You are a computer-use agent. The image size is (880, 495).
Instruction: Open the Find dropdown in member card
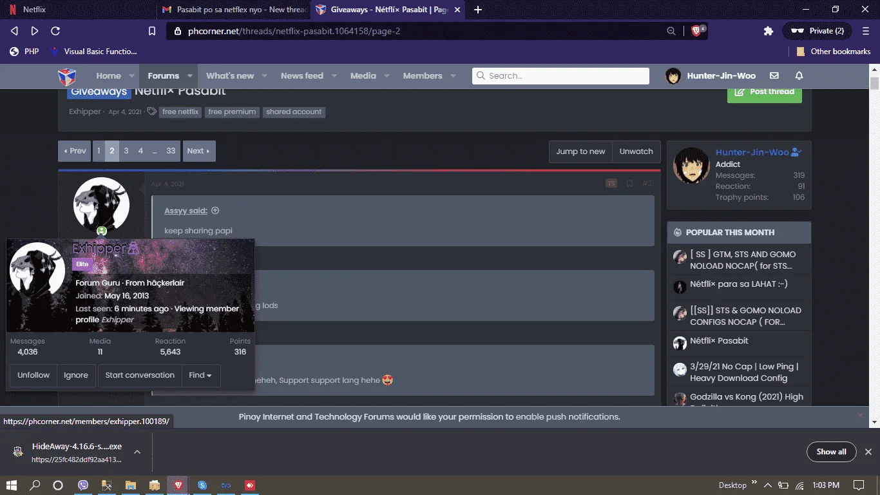pos(200,375)
